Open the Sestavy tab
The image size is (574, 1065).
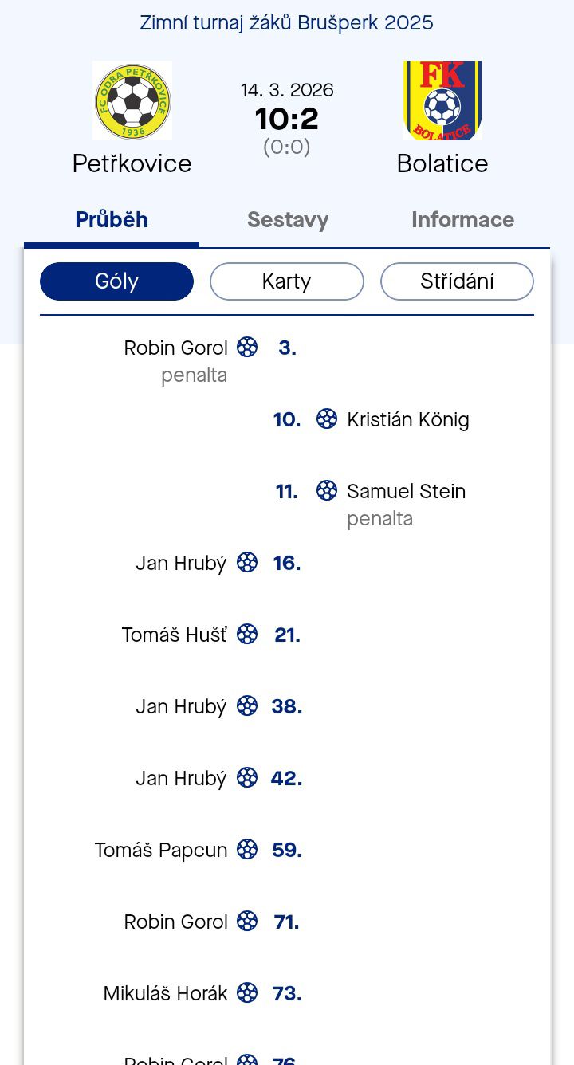click(x=288, y=220)
